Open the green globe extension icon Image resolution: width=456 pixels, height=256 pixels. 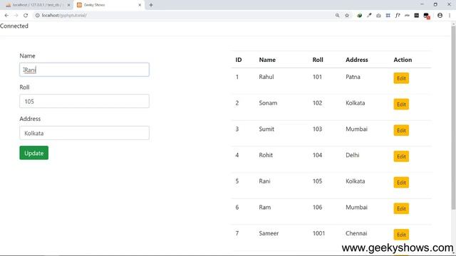(359, 16)
